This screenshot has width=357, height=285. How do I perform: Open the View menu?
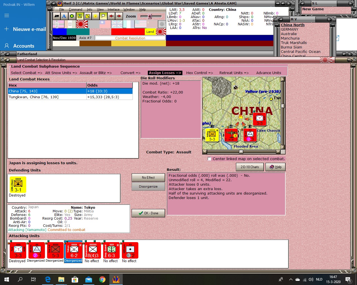[x=100, y=9]
